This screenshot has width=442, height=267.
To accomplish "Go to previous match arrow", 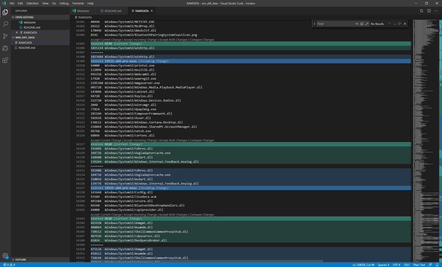I will point(389,24).
